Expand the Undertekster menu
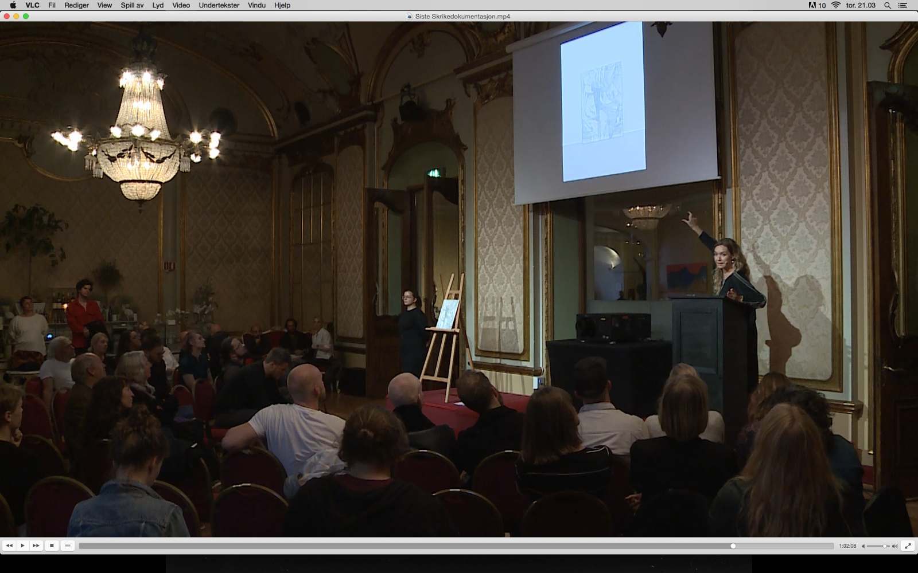This screenshot has height=573, width=918. 219,5
